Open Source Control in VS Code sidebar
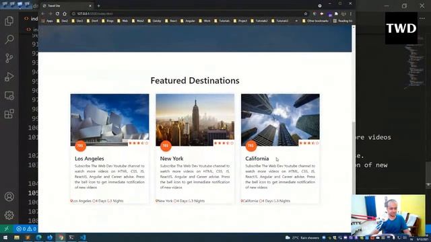431x242 pixels. (9, 58)
